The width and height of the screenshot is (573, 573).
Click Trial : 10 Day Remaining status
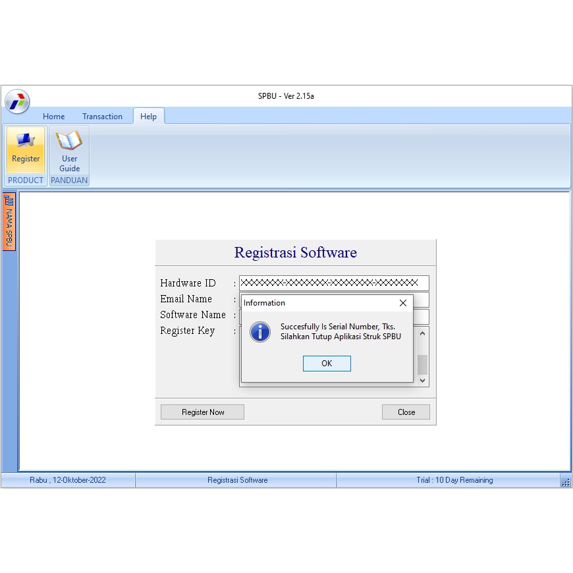point(454,480)
